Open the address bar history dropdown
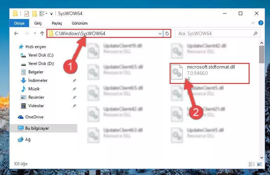This screenshot has height=175, width=270. coord(160,33)
